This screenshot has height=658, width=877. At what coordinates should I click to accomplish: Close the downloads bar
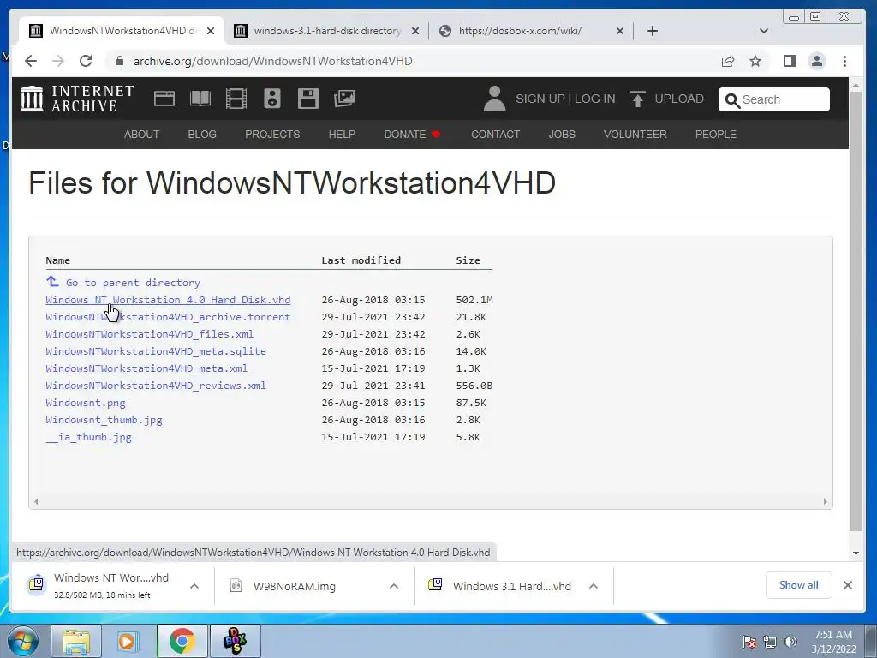[x=847, y=585]
